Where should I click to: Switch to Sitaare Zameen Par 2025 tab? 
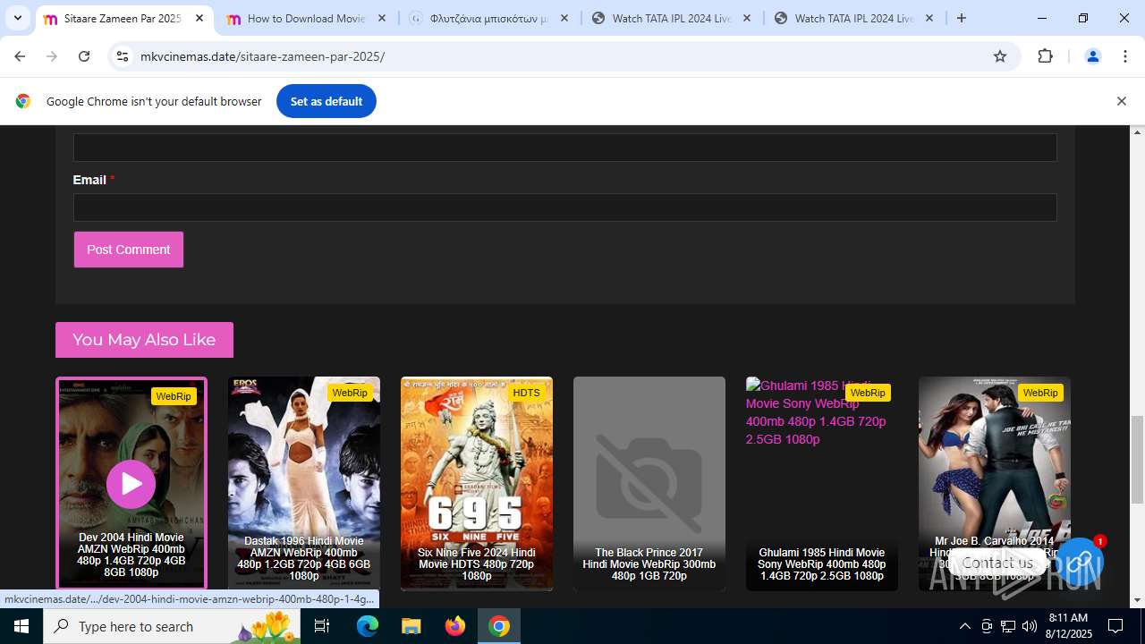123,18
